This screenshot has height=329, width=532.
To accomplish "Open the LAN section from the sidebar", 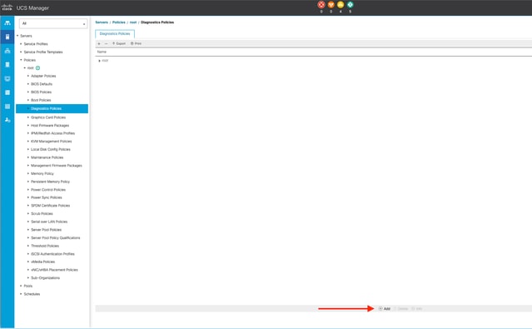I will click(x=7, y=51).
